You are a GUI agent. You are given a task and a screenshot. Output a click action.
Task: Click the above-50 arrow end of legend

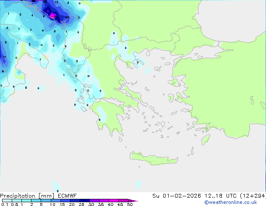pyautogui.click(x=133, y=201)
